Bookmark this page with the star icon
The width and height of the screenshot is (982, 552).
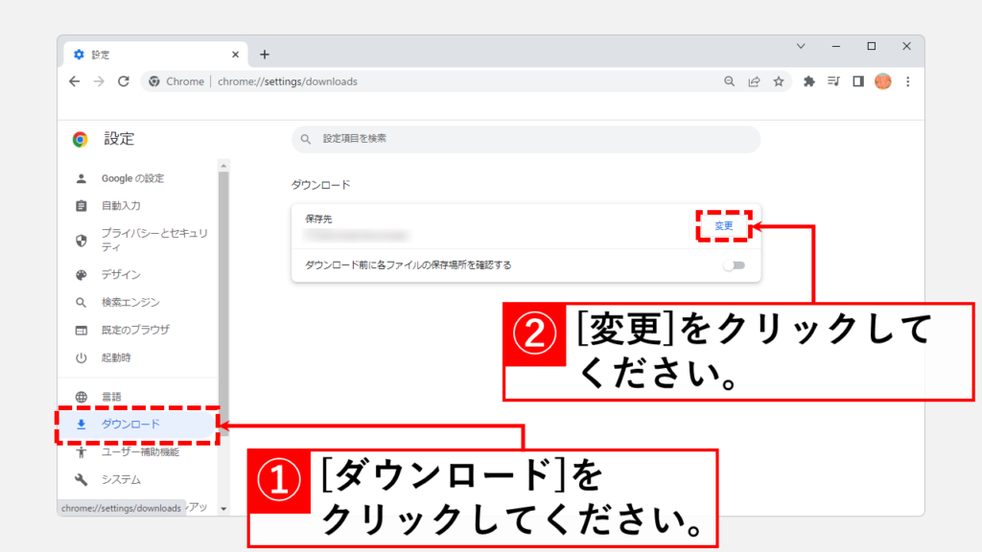pos(779,81)
